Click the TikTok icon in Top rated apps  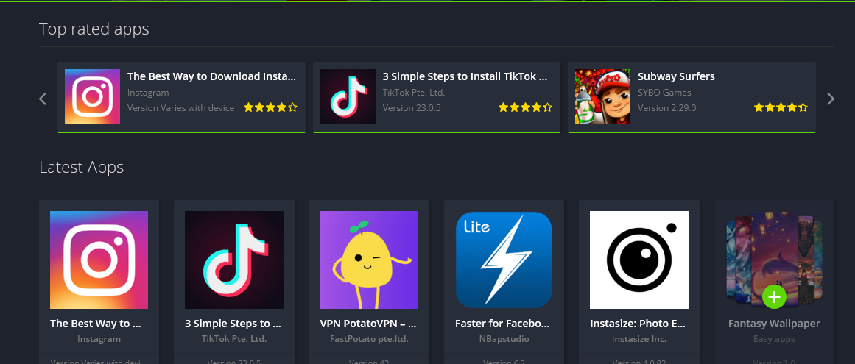pyautogui.click(x=348, y=97)
